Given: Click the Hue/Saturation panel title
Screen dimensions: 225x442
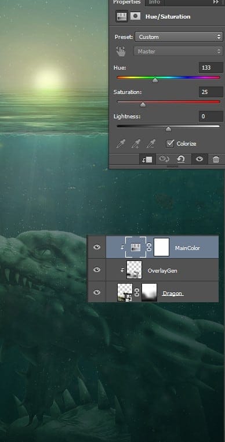Looking at the screenshot, I should coord(168,17).
